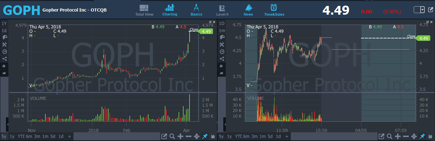Click the VOLUME label in the right chart
Image resolution: width=435 pixels, height=141 pixels.
[x=255, y=98]
